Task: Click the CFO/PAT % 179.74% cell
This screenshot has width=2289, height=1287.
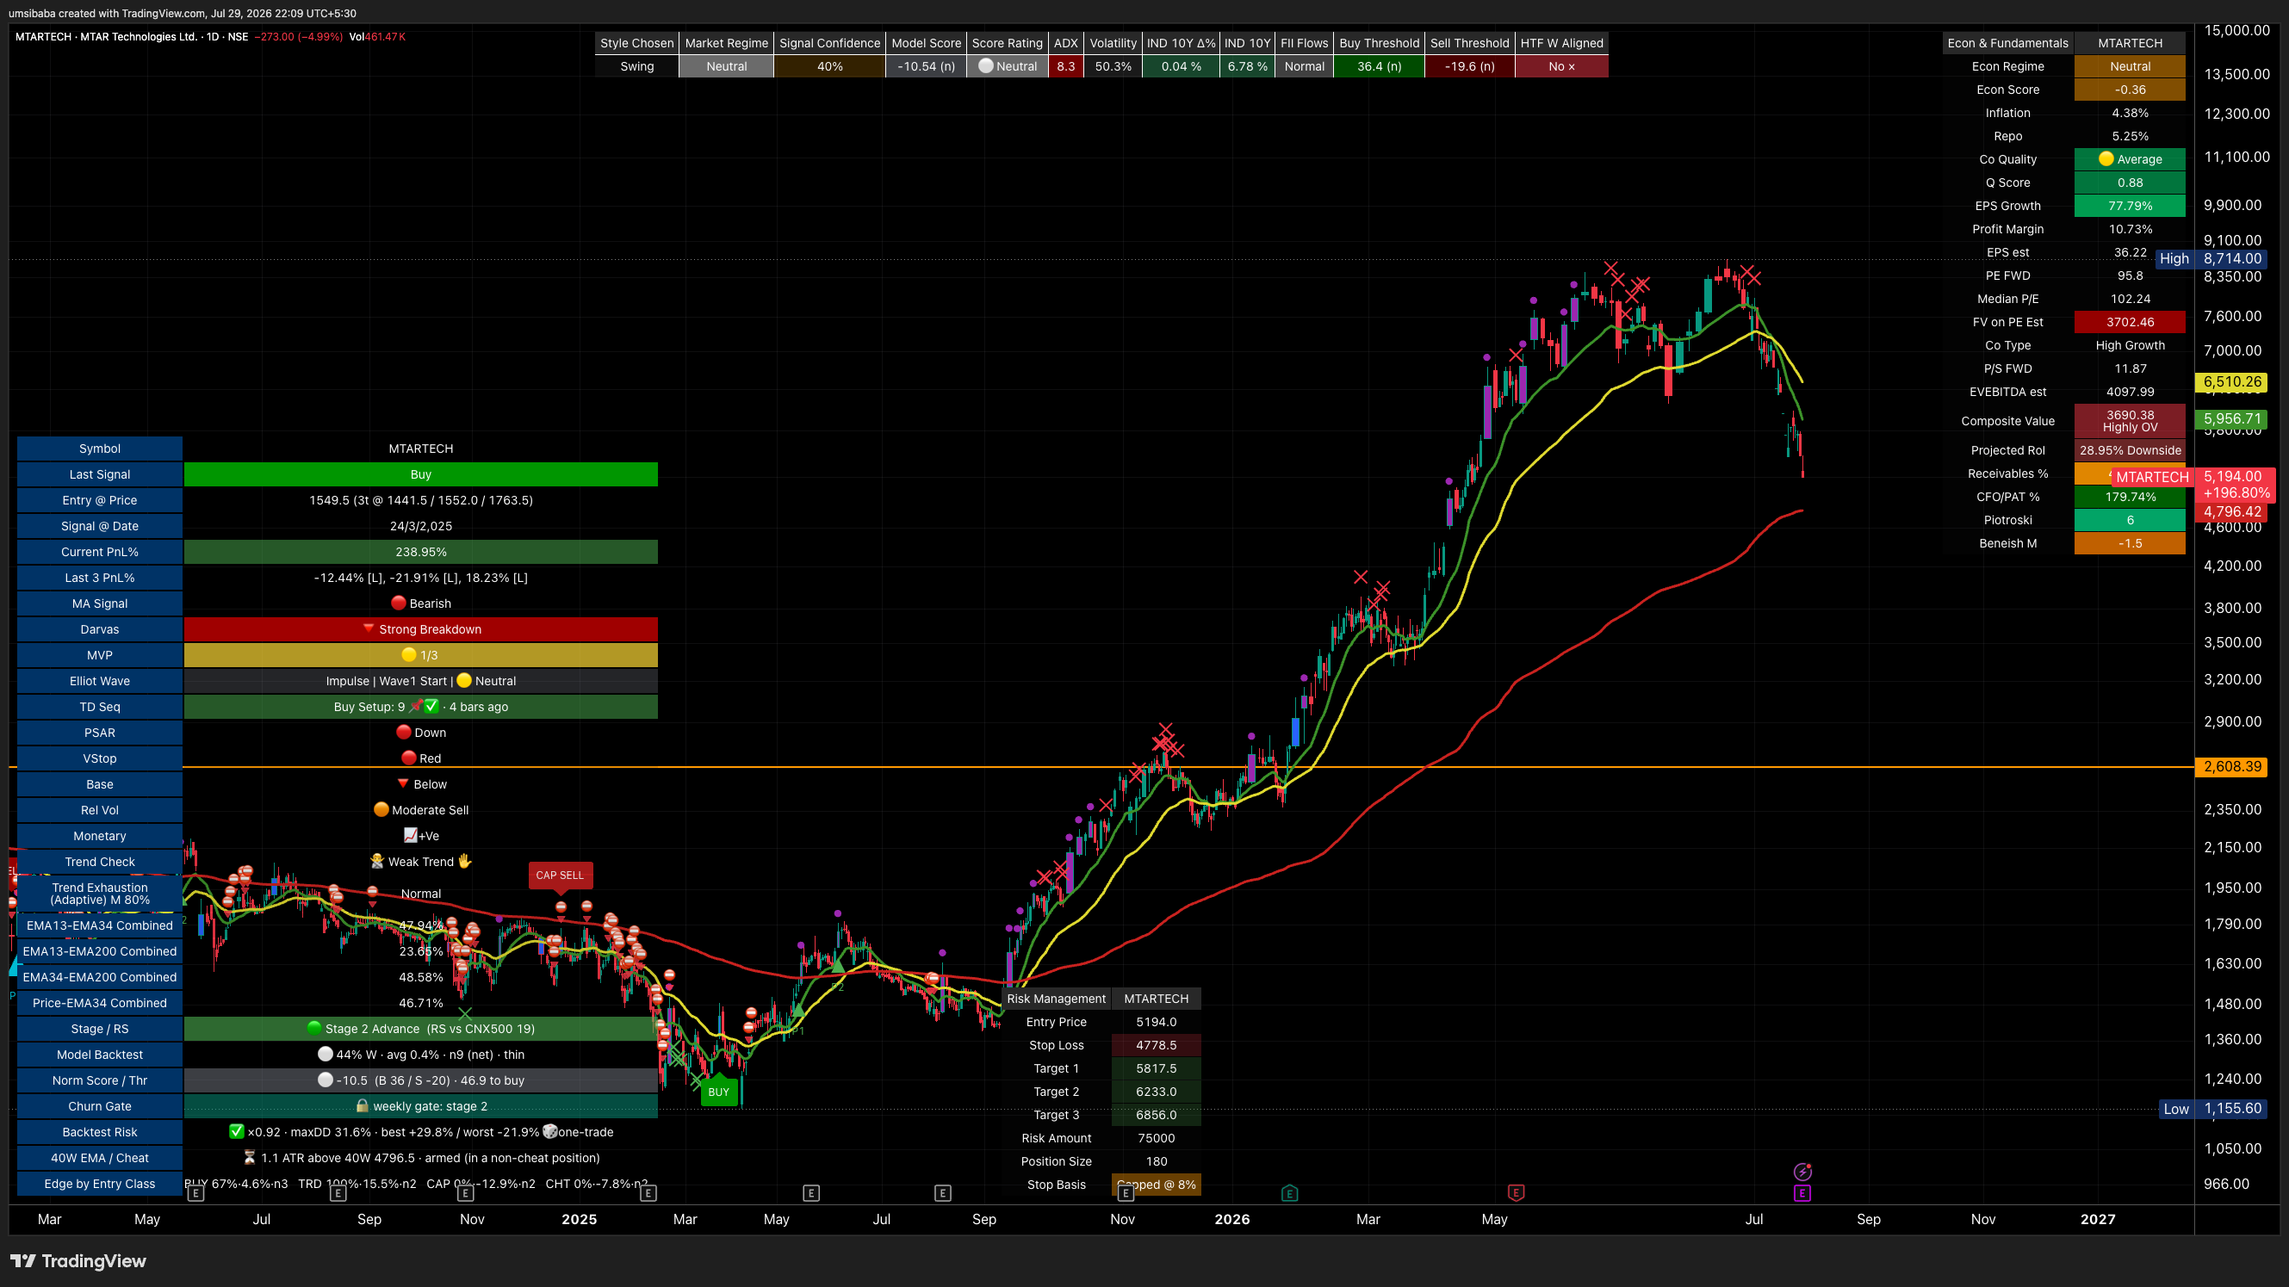Action: pos(2130,498)
